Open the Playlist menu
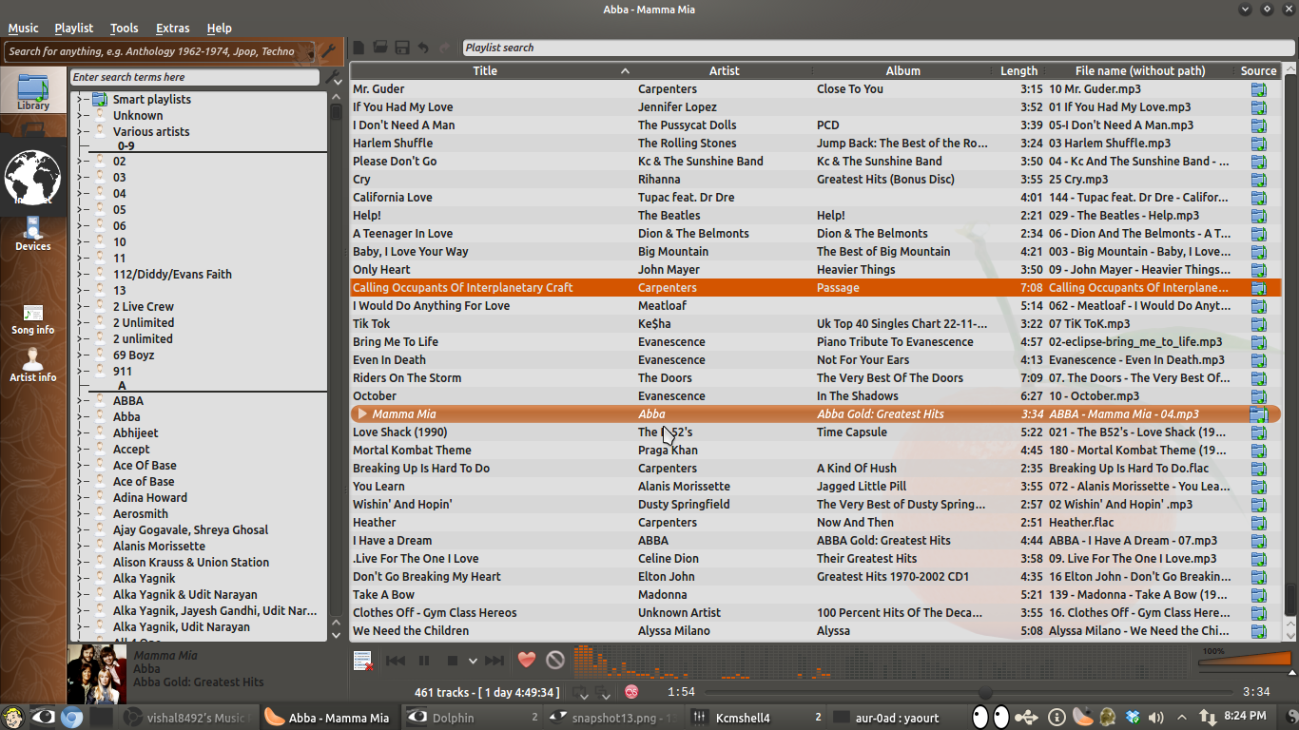Screen dimensions: 1299x730 pos(74,29)
